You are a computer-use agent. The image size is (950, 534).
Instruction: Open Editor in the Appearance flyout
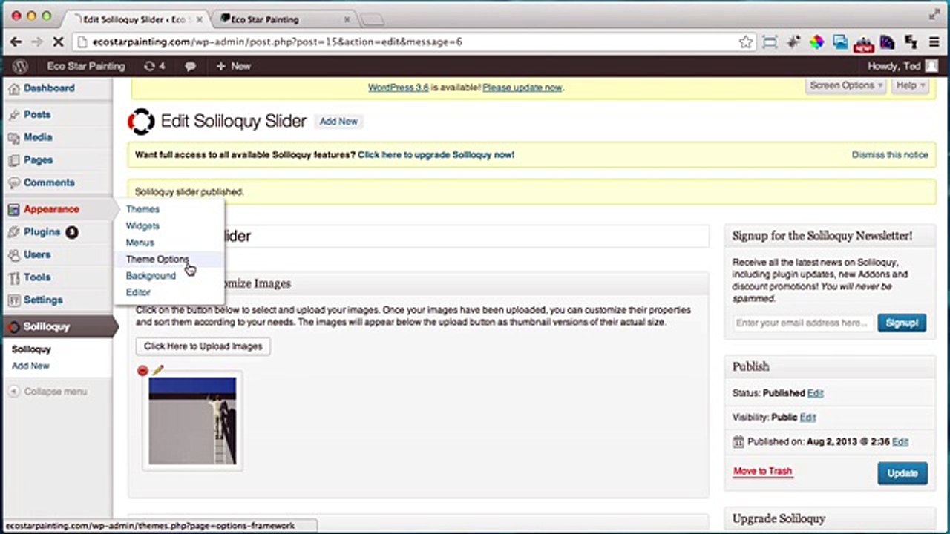click(138, 292)
